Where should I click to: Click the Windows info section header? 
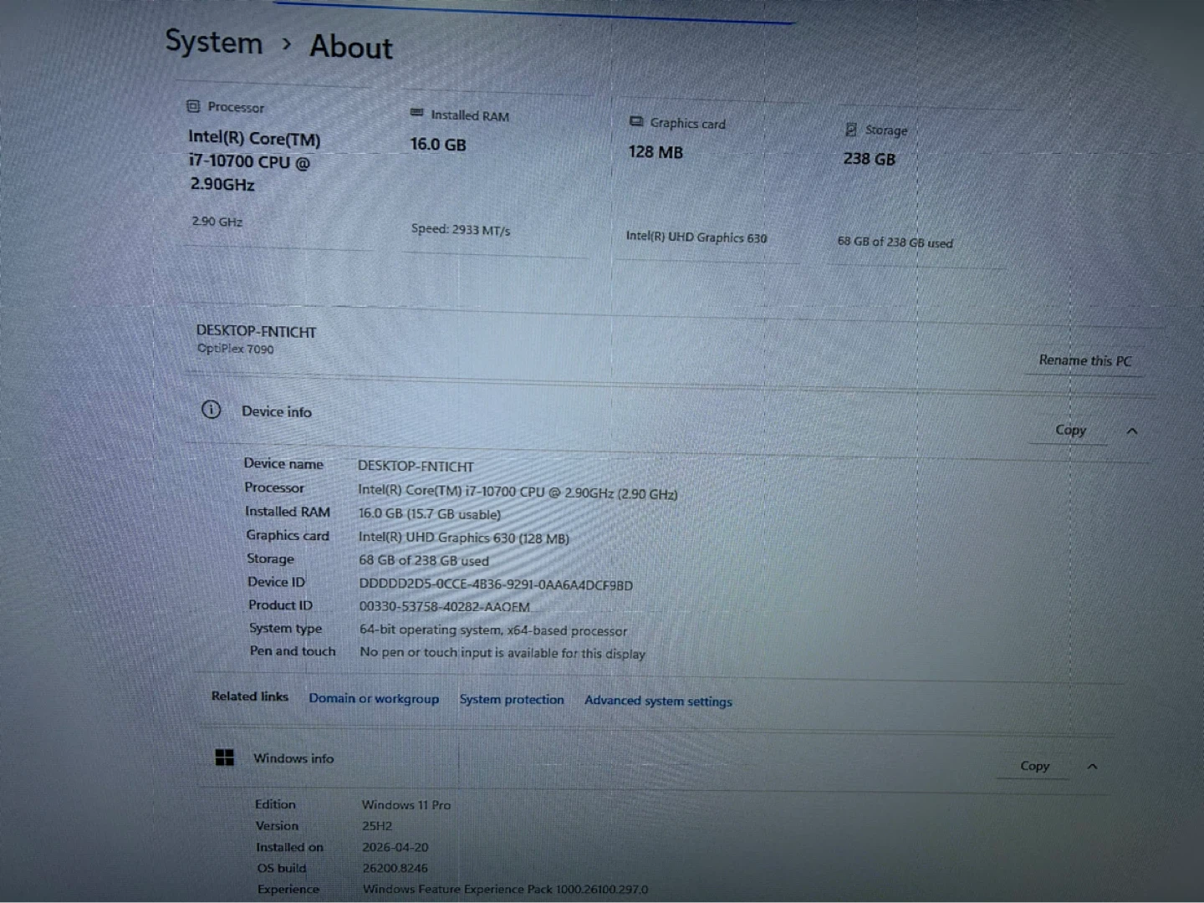pos(656,763)
